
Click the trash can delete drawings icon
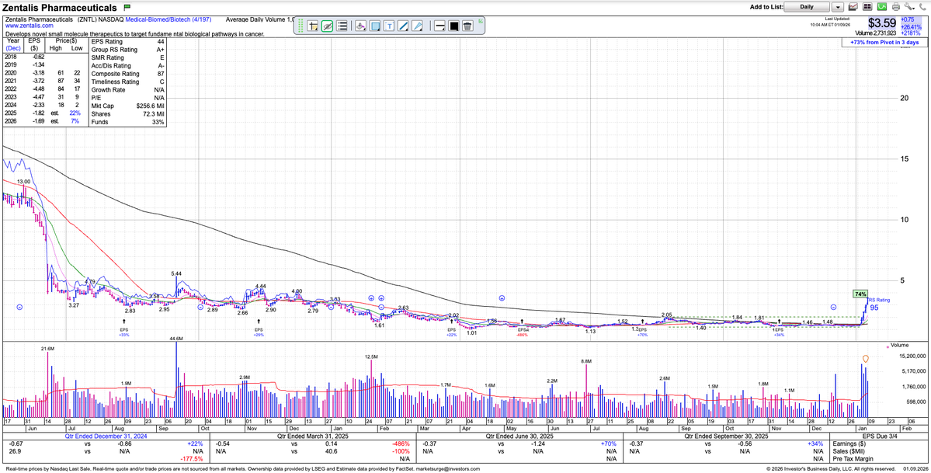pos(468,26)
